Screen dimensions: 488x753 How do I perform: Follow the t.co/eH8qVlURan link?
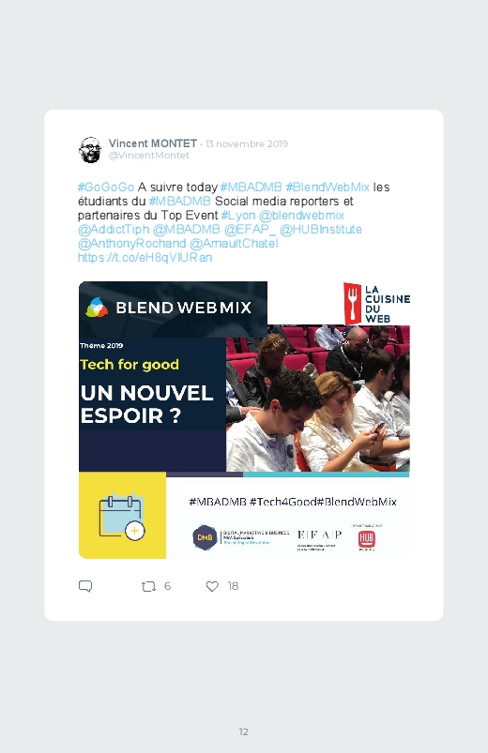pyautogui.click(x=145, y=257)
